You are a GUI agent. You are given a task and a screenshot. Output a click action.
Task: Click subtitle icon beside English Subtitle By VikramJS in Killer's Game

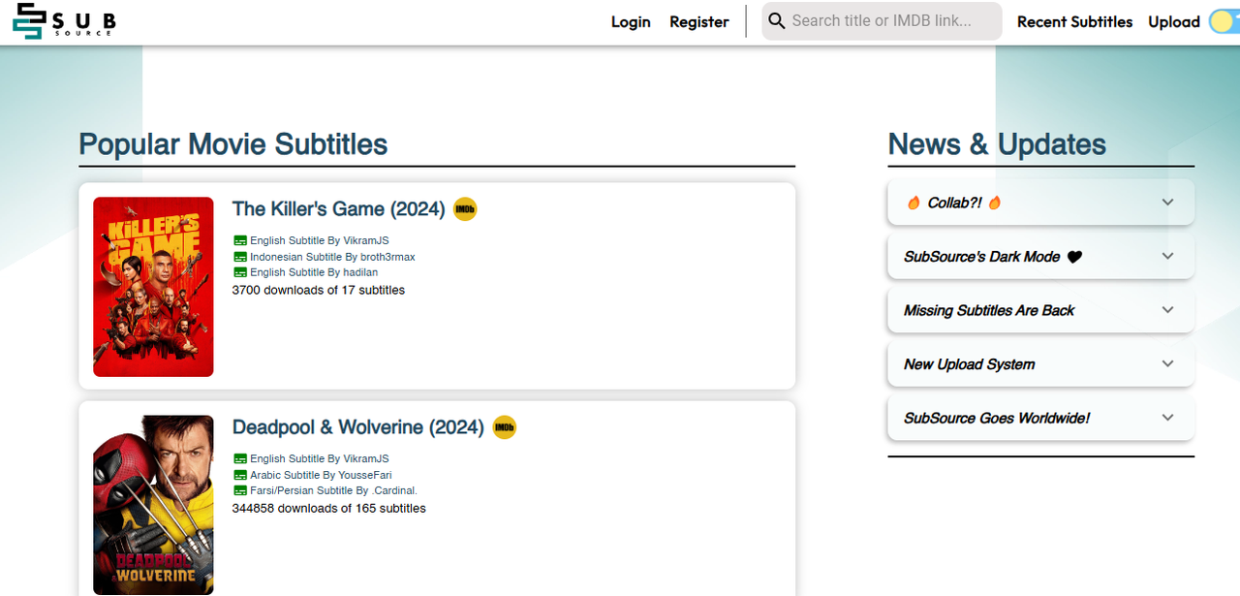[x=239, y=240]
